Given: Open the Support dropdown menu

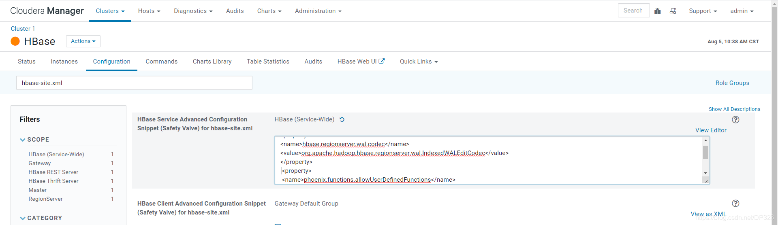Looking at the screenshot, I should tap(703, 11).
